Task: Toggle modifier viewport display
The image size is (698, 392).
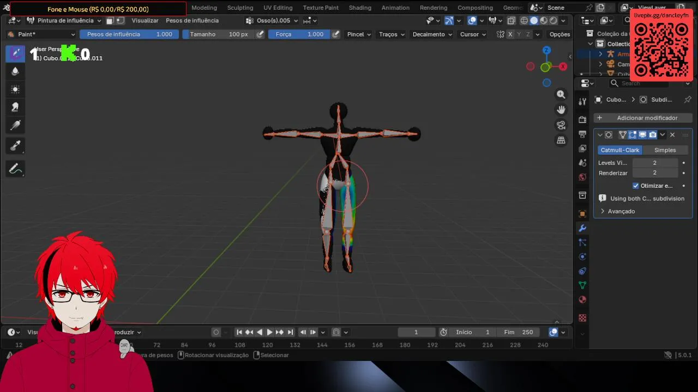Action: [x=642, y=134]
